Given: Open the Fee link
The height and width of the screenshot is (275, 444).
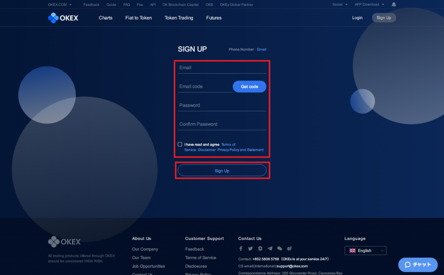Looking at the screenshot, I should 140,4.
